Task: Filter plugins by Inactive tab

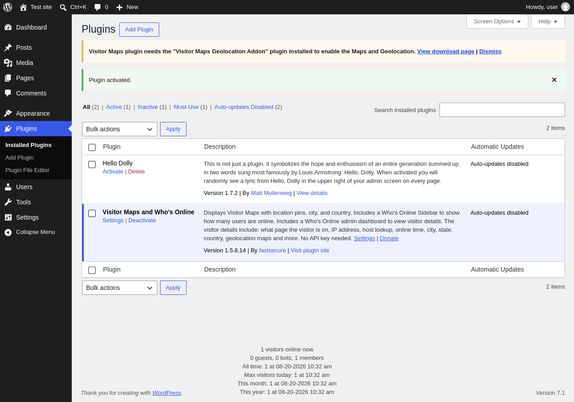Action: pyautogui.click(x=148, y=107)
